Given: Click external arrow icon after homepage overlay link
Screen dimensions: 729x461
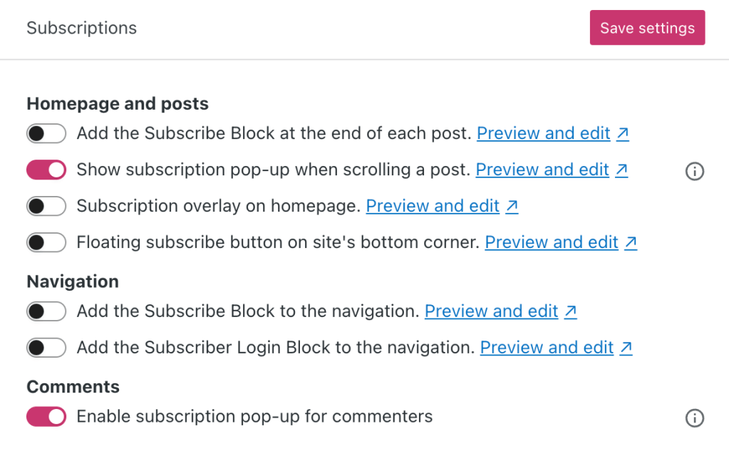Looking at the screenshot, I should (512, 206).
